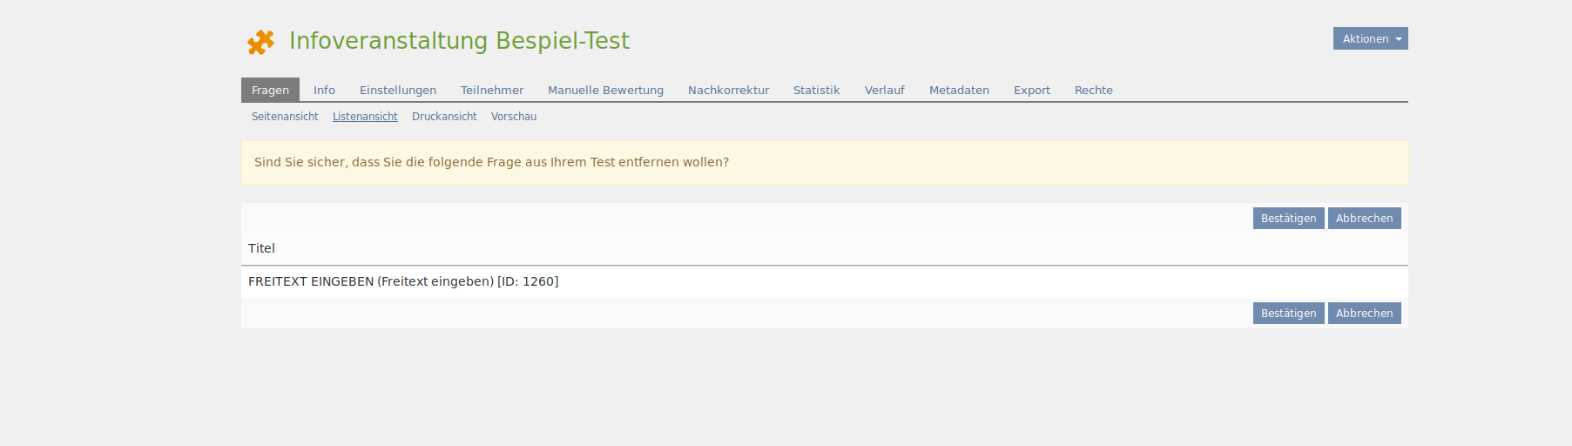Open the Druckansicht view

coord(444,117)
